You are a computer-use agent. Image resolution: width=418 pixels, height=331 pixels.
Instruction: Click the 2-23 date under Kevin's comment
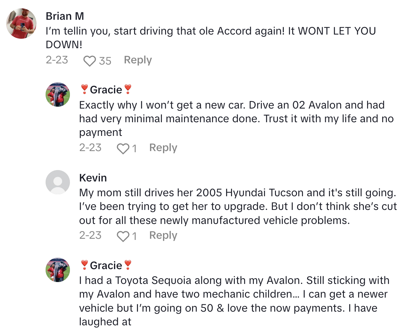pyautogui.click(x=90, y=235)
